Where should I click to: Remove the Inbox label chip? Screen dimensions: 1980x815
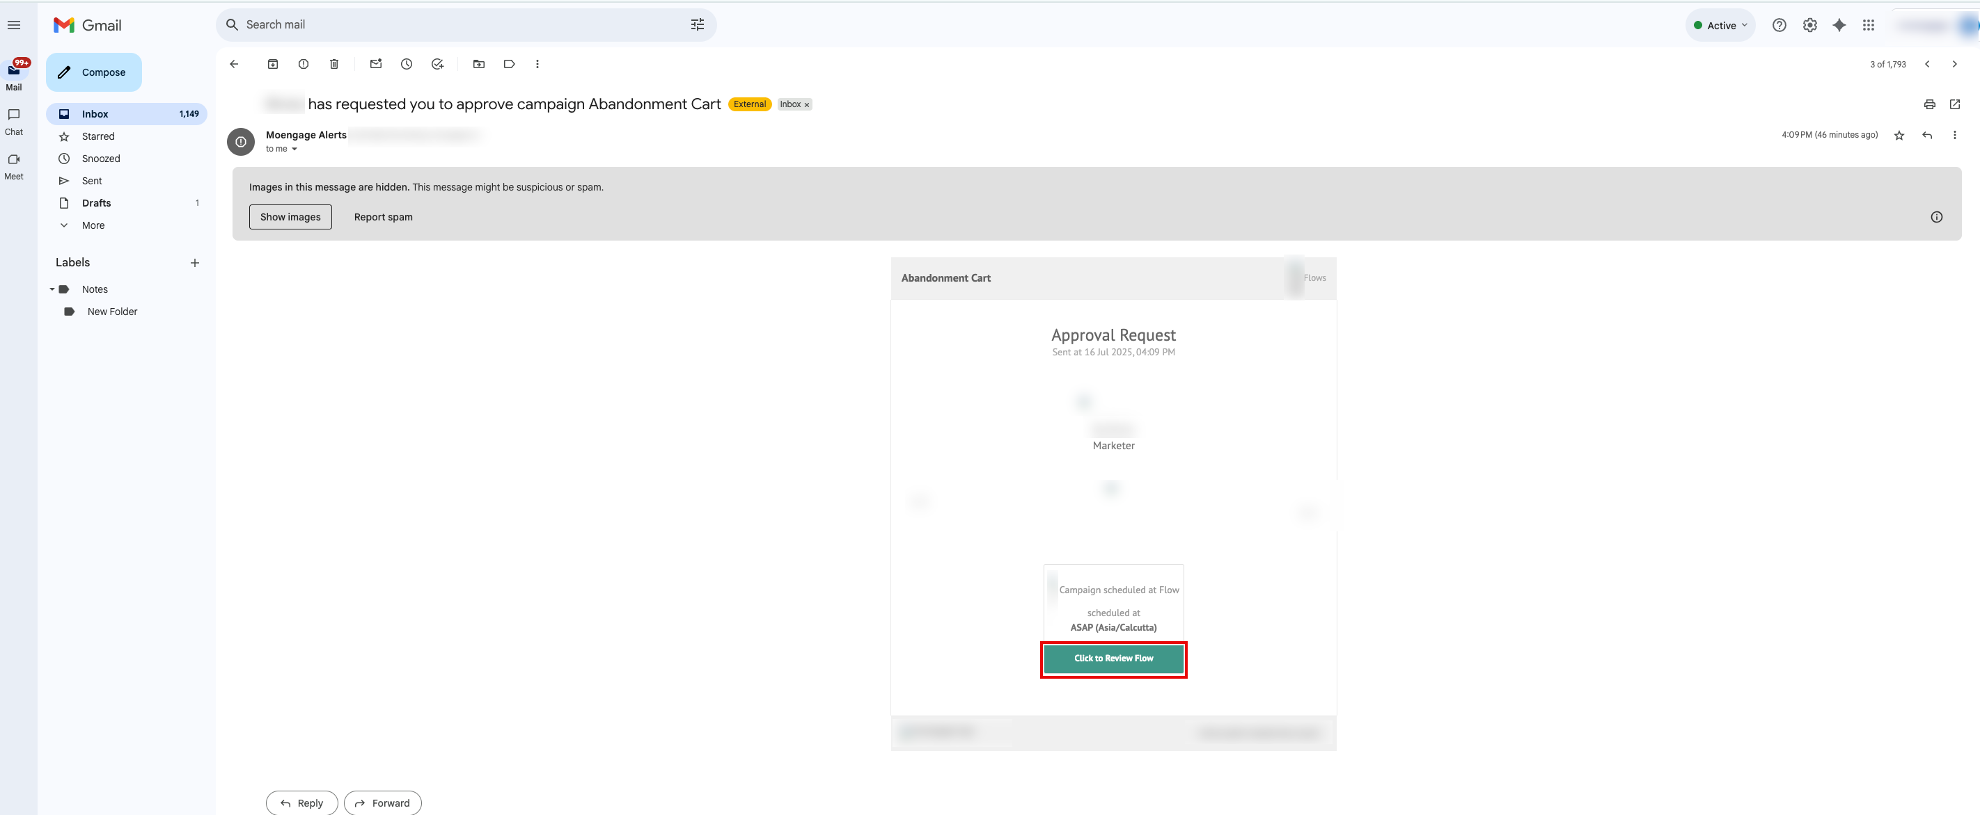click(x=806, y=105)
